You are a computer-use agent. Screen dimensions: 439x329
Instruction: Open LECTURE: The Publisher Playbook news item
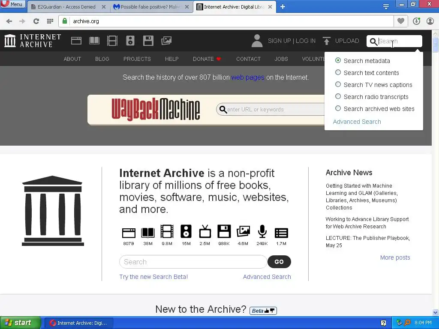[367, 242]
